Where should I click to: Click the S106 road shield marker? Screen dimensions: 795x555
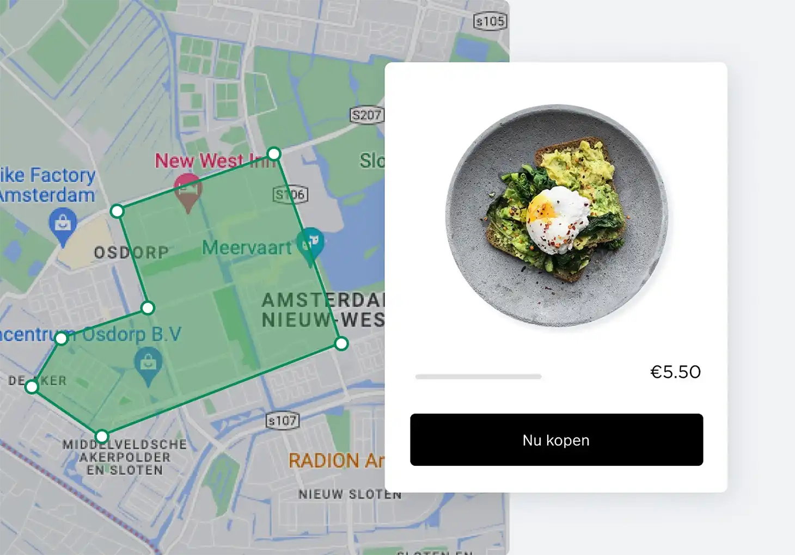pyautogui.click(x=290, y=194)
